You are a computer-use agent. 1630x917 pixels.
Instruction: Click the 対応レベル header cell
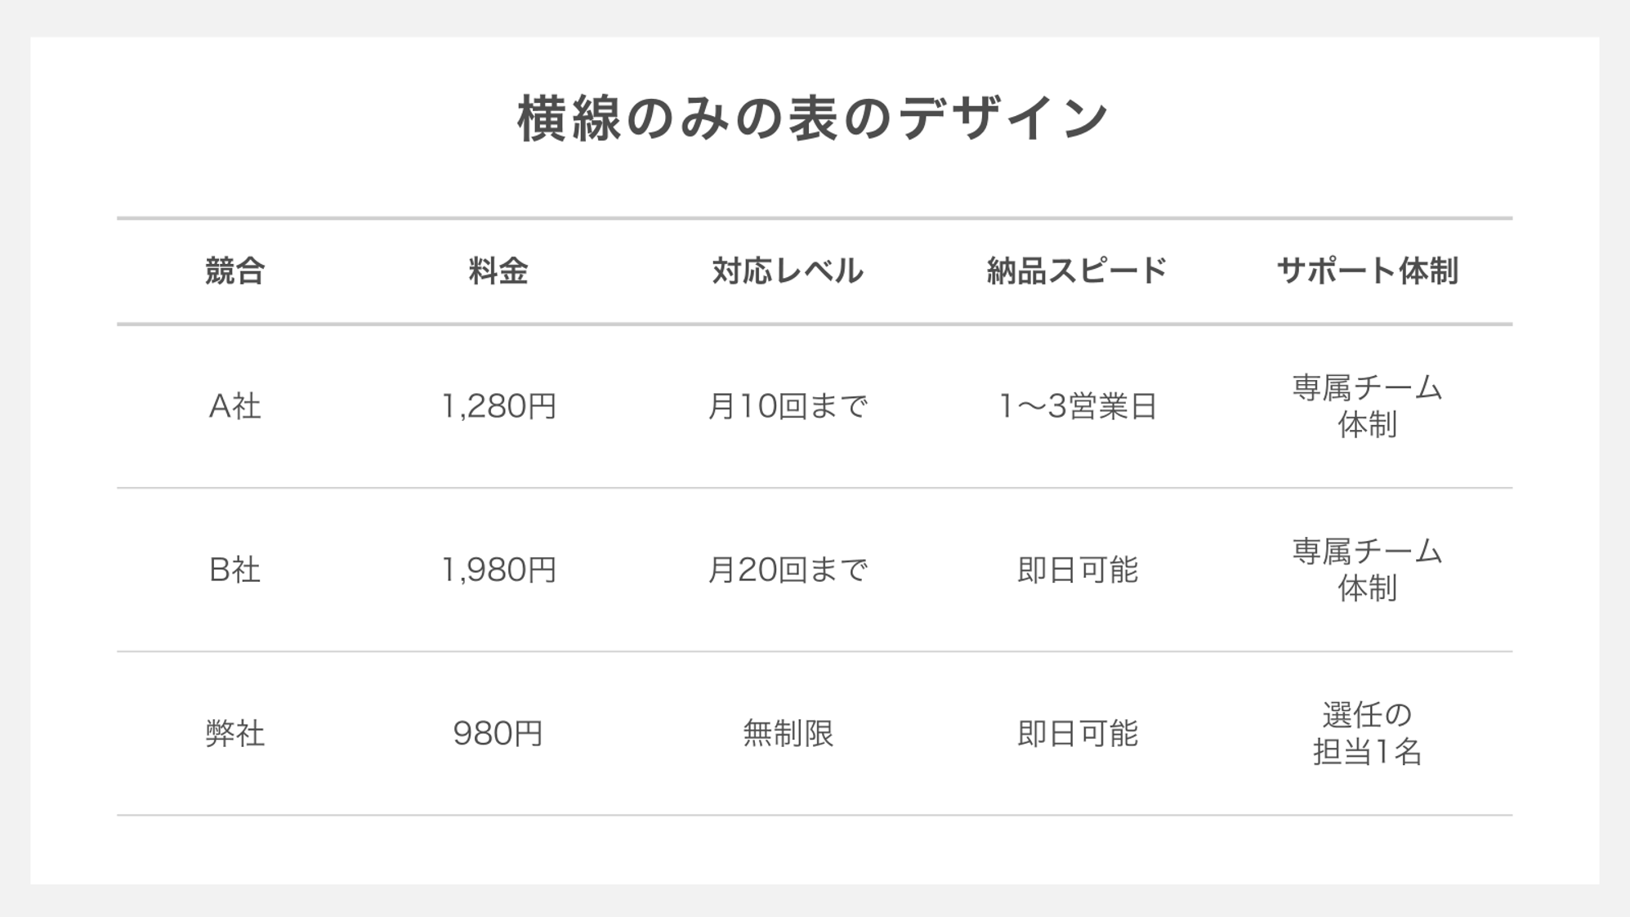[x=787, y=271]
